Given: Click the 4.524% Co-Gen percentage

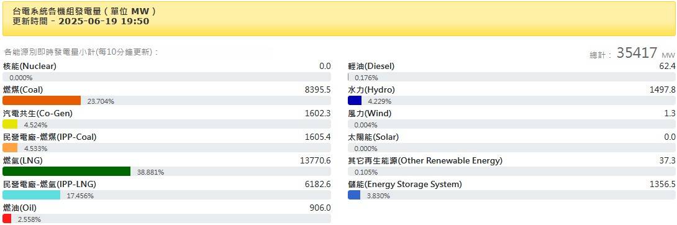Looking at the screenshot, I should pos(36,125).
